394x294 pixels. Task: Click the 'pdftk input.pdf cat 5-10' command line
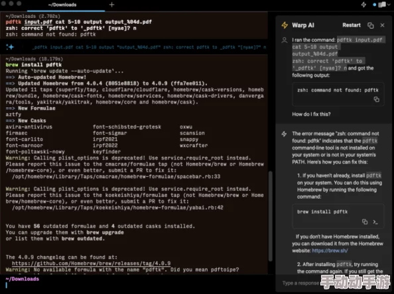coord(79,22)
